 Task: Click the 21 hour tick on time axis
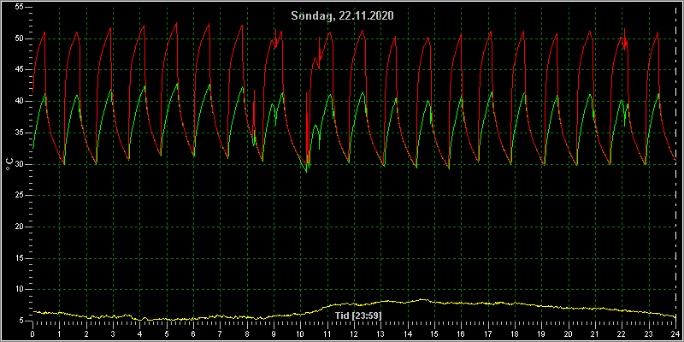click(x=595, y=333)
